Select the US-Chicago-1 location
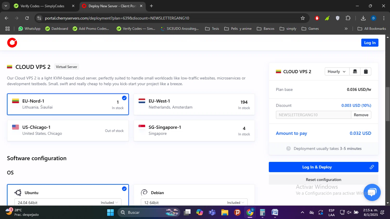 click(68, 130)
